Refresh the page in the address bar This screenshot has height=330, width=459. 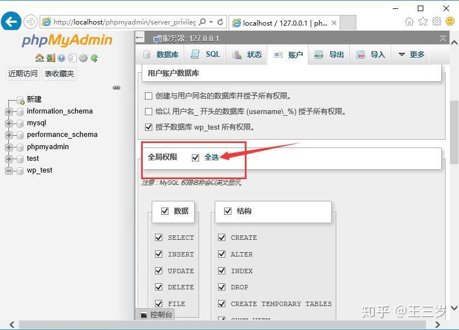(220, 22)
